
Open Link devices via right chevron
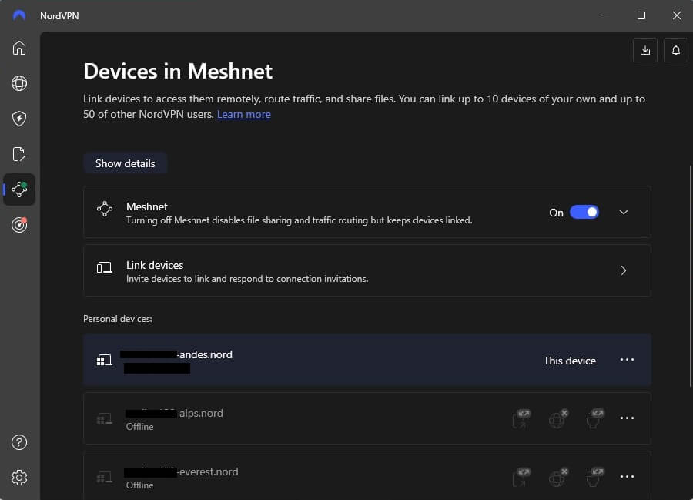tap(624, 270)
